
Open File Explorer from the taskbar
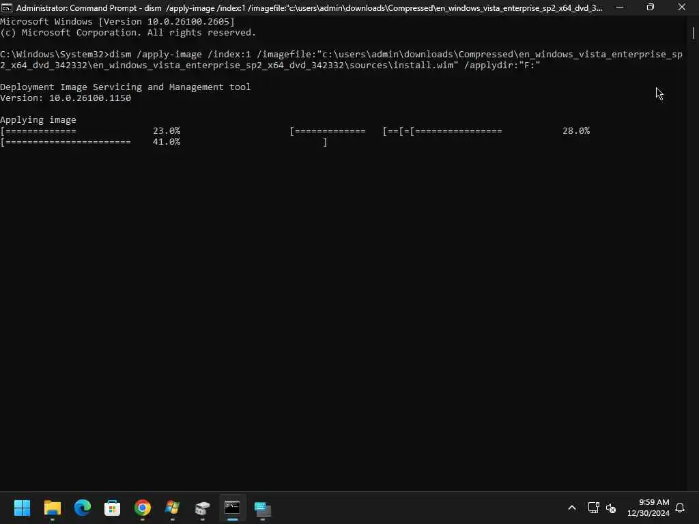(x=52, y=508)
